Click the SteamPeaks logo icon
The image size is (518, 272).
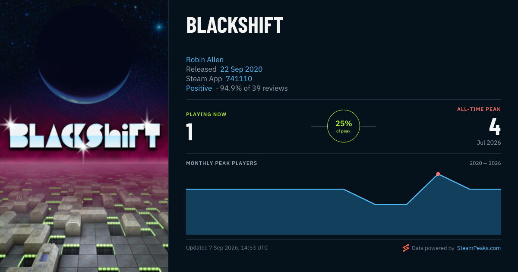(x=406, y=248)
